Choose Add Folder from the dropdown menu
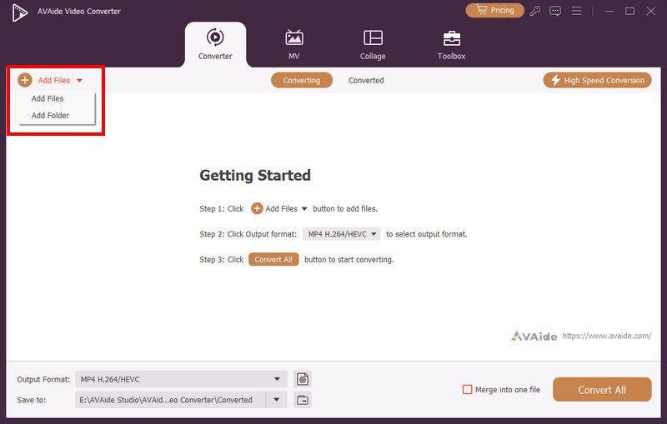Image resolution: width=667 pixels, height=424 pixels. (x=50, y=116)
